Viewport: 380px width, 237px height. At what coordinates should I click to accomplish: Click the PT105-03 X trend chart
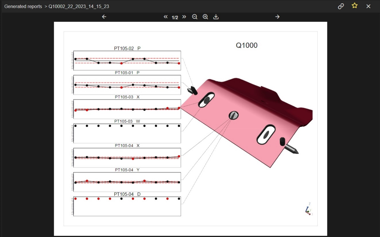pos(127,109)
